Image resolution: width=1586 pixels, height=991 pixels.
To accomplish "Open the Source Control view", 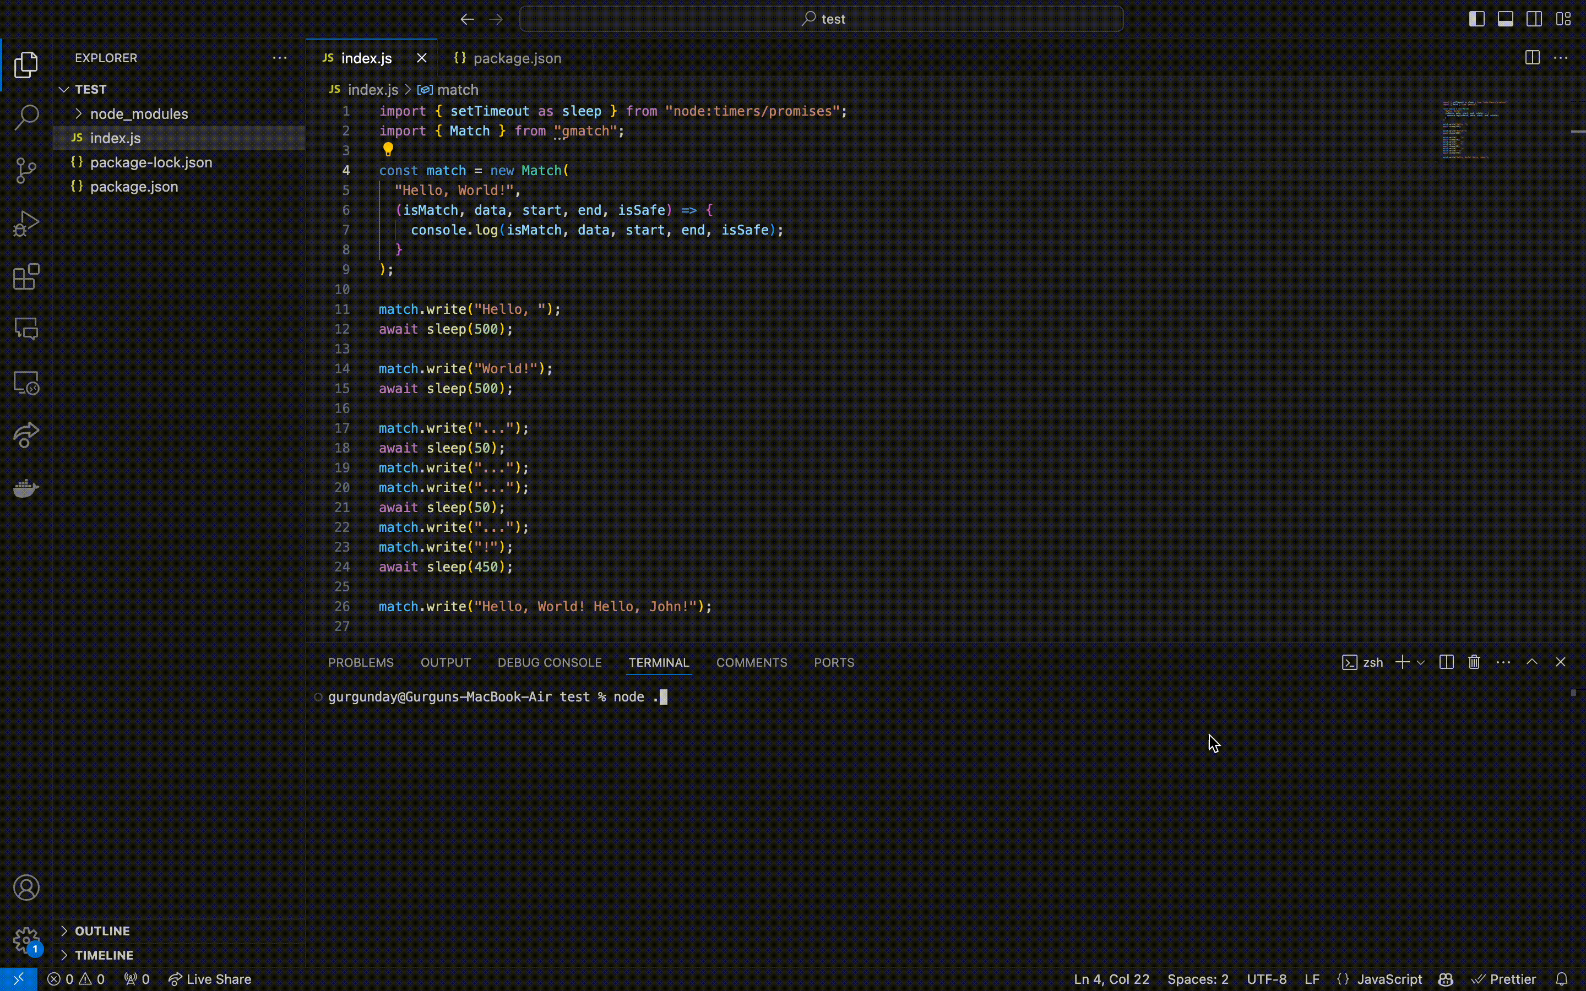I will 26,171.
